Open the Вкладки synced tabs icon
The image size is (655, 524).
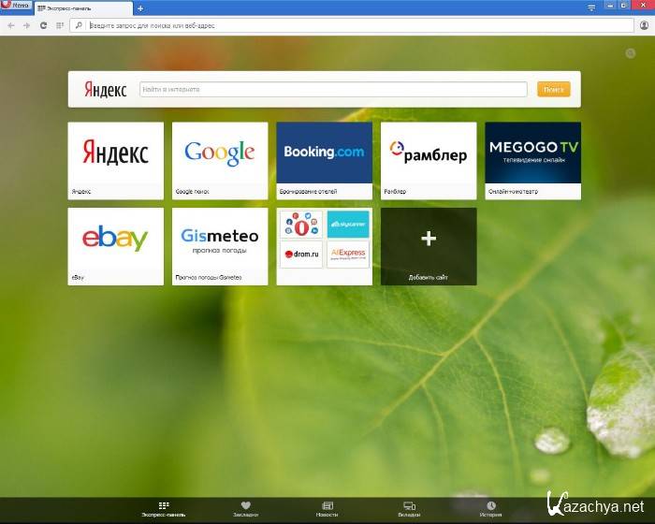[409, 508]
